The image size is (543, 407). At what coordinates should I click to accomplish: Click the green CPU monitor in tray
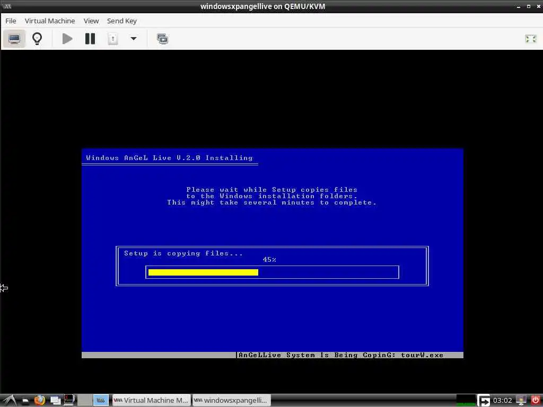tap(466, 401)
